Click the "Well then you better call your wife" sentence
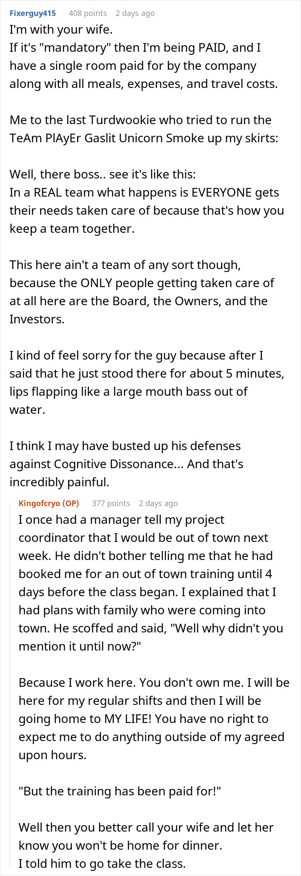This screenshot has height=876, width=301. pyautogui.click(x=146, y=836)
